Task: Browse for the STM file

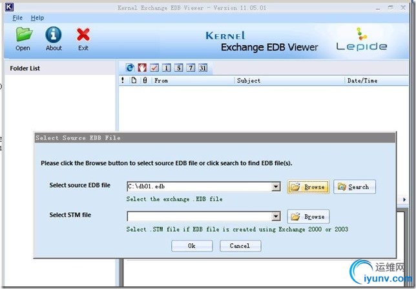Action: (308, 217)
